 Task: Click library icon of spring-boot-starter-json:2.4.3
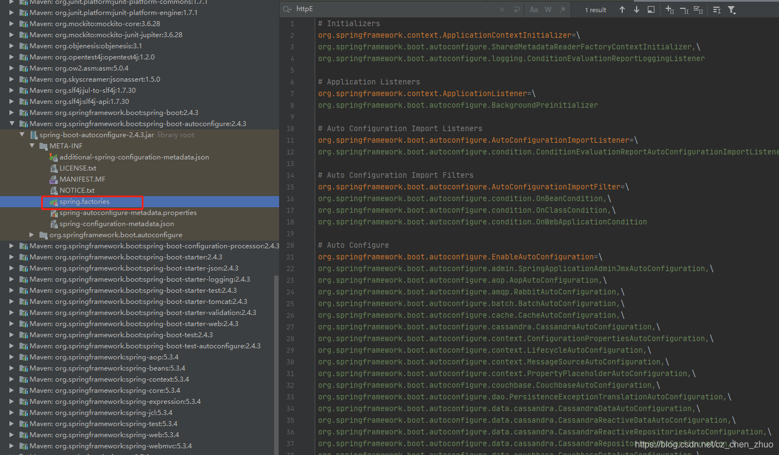click(x=23, y=268)
